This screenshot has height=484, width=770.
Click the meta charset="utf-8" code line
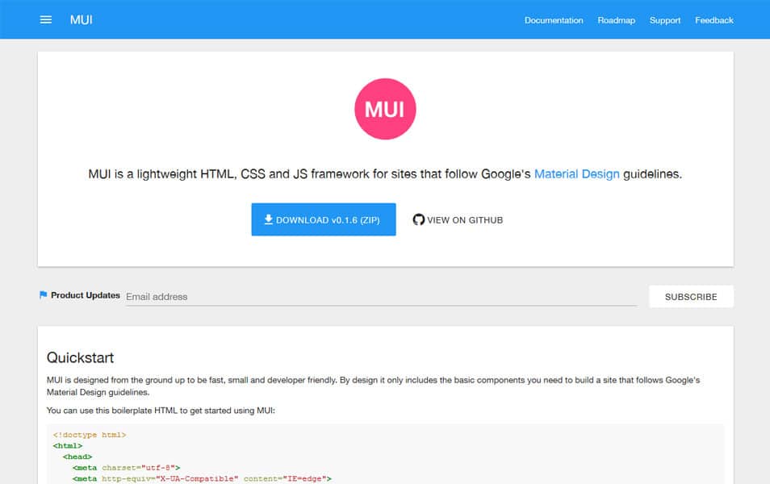pos(126,468)
